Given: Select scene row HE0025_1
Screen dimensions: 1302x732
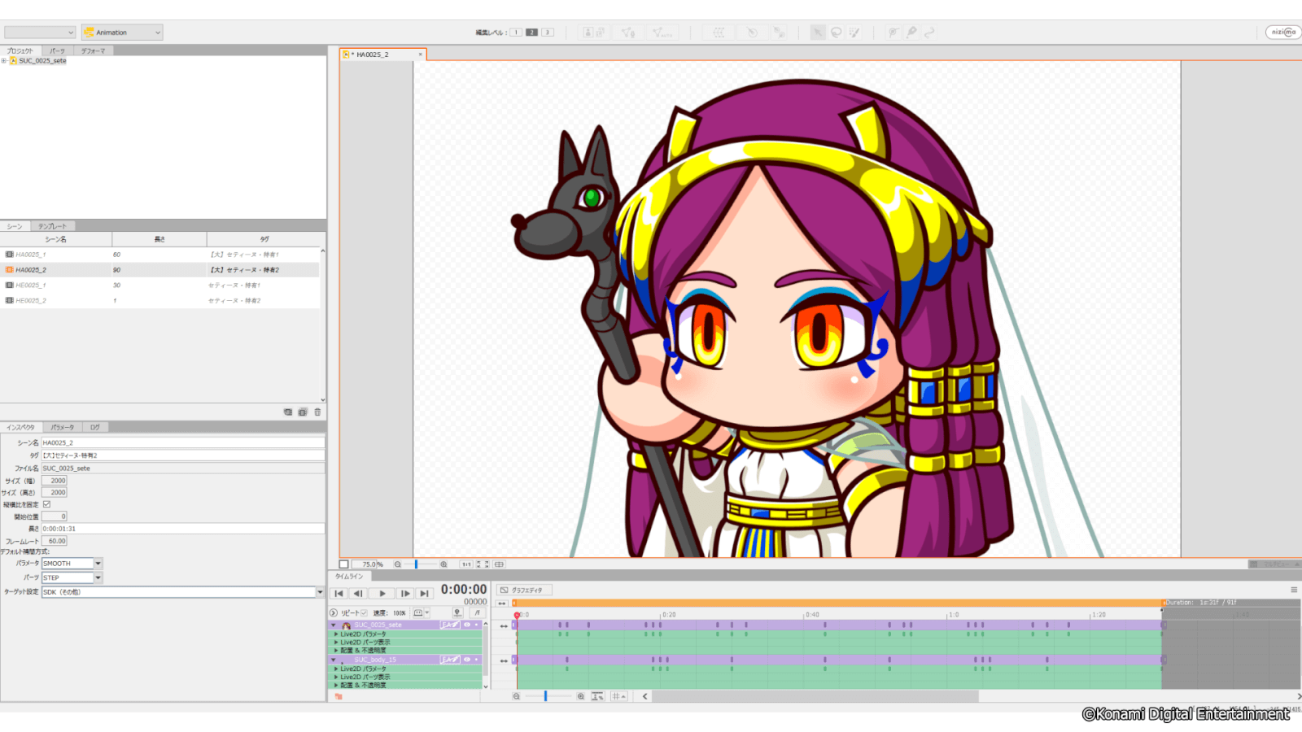Looking at the screenshot, I should coord(159,285).
